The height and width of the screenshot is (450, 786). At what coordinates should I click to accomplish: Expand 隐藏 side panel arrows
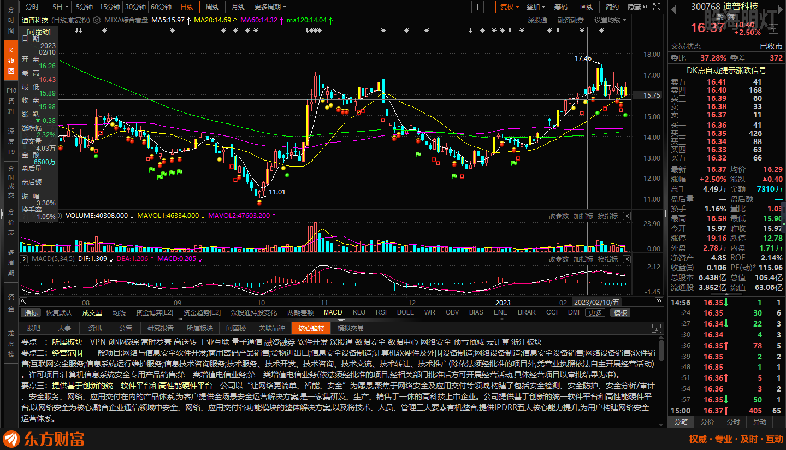pos(637,7)
